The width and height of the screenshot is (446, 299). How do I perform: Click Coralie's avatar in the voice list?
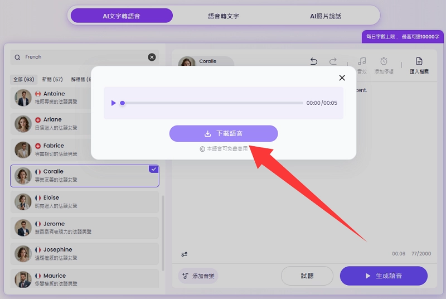click(x=23, y=176)
